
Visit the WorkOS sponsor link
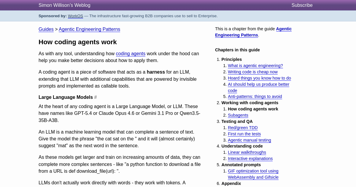(75, 16)
